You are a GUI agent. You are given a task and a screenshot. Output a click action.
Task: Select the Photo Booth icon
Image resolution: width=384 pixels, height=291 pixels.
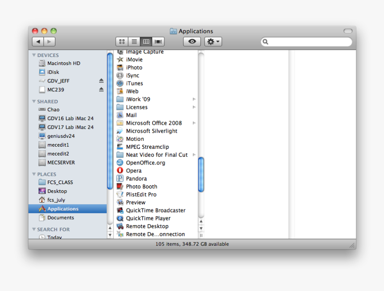tap(120, 186)
